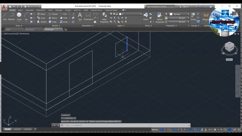Open the ByLayer color dropdown
This screenshot has height=136, width=242.
coord(188,14)
